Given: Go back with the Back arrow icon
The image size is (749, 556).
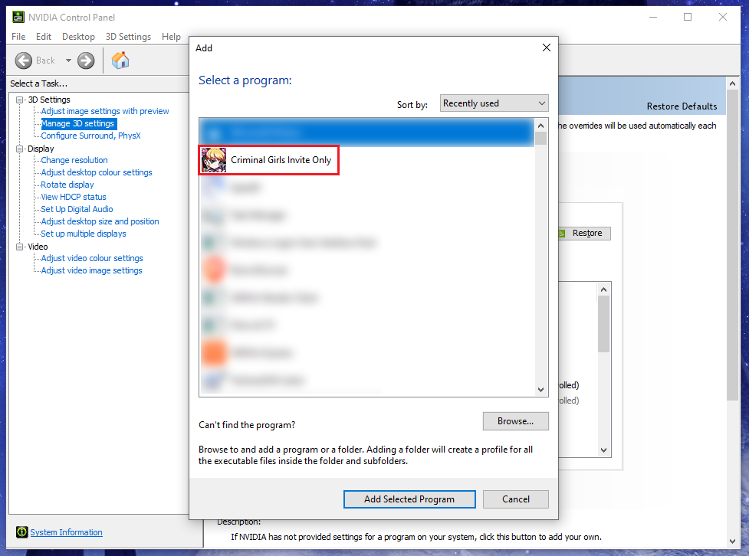Looking at the screenshot, I should point(24,61).
